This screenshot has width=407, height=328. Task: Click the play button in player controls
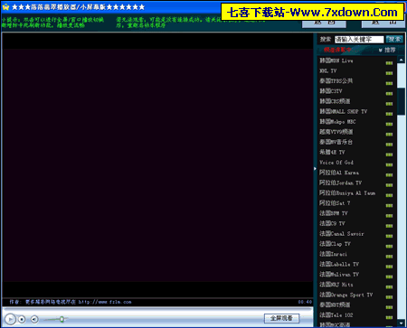[10, 319]
